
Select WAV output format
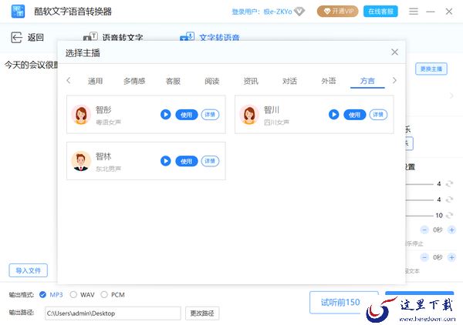coord(83,295)
